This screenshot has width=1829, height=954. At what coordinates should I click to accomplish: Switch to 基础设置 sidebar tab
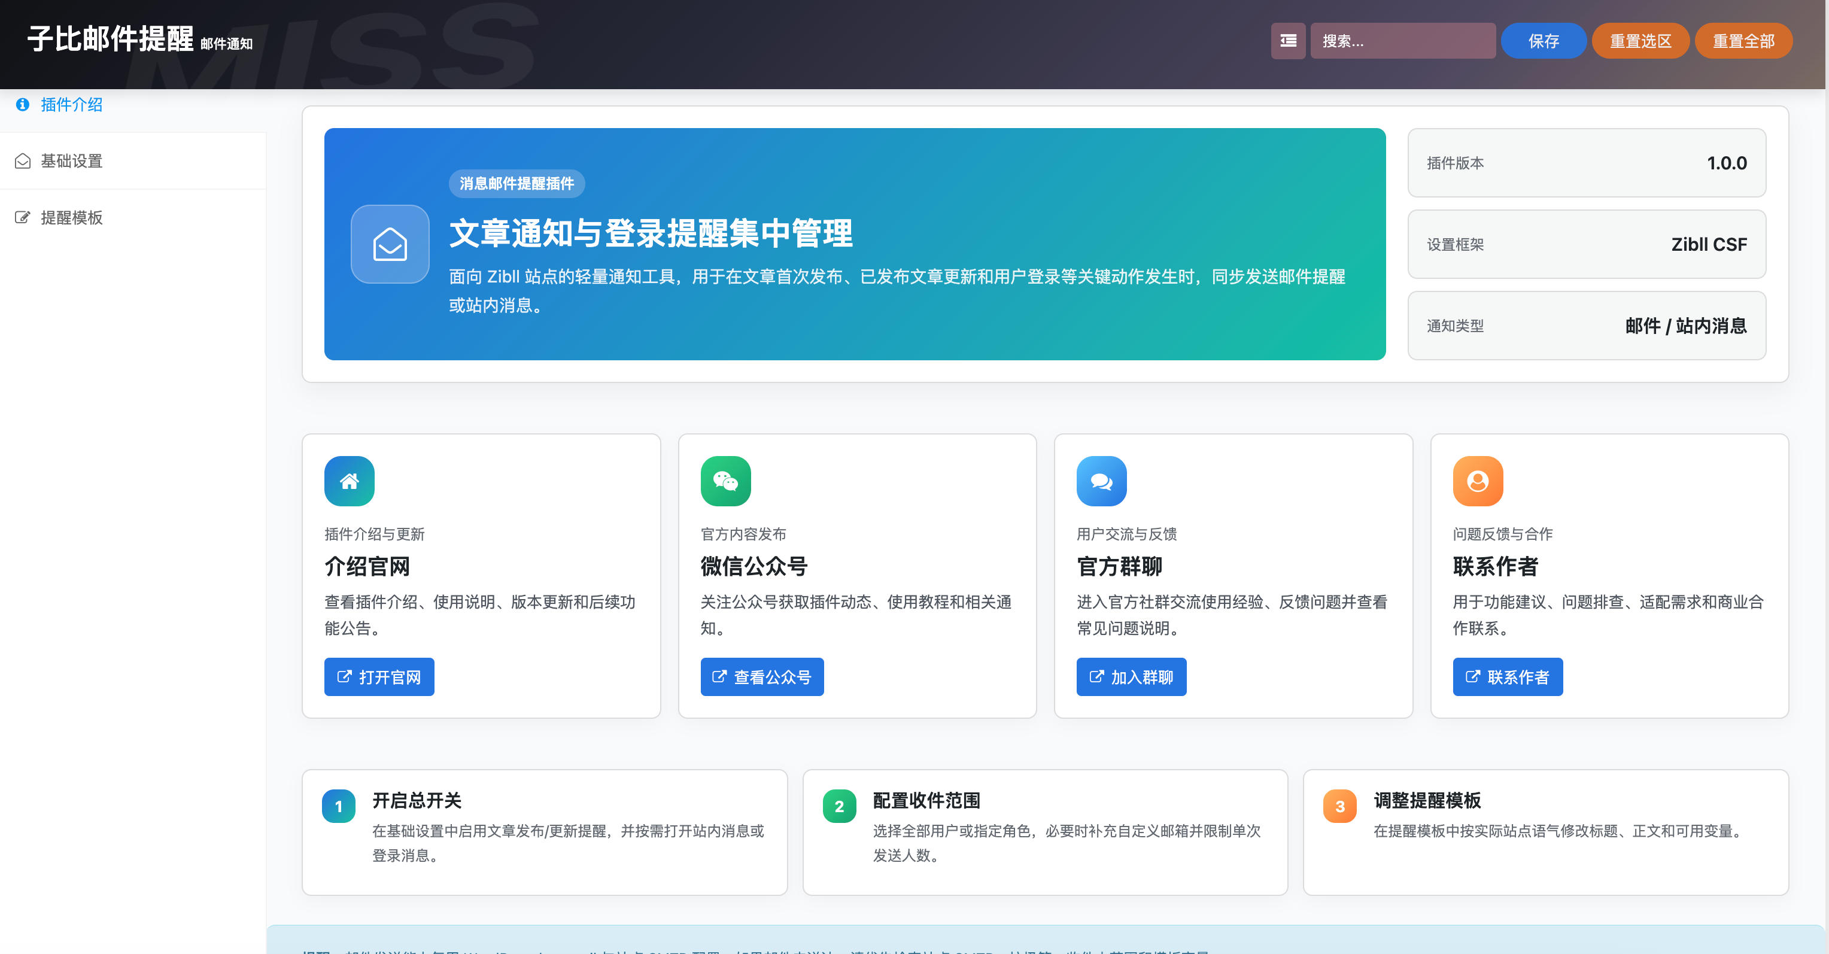133,161
